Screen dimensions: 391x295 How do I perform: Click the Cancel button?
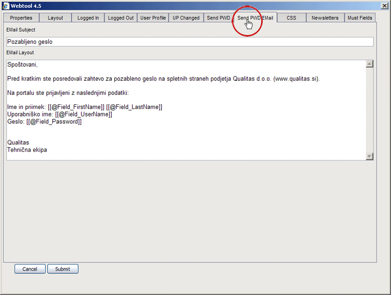(x=30, y=269)
